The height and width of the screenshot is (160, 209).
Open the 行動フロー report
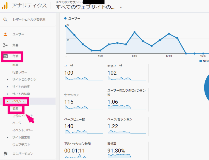(x=20, y=72)
